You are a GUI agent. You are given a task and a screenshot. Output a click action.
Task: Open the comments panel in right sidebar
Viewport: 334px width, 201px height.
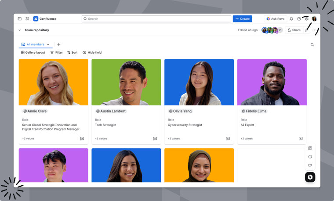pos(310,148)
